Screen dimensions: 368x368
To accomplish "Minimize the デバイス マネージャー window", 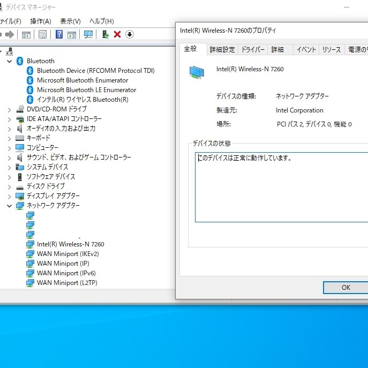I will (347, 7).
